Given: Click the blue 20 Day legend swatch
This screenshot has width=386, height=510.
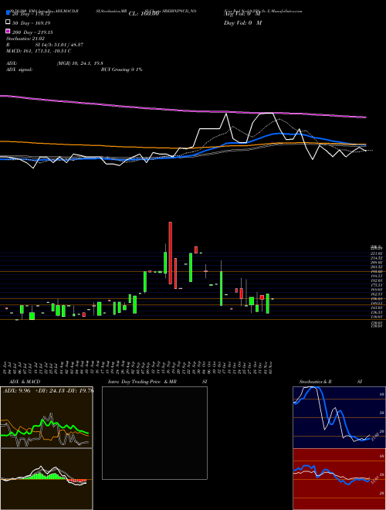Looking at the screenshot, I should [8, 12].
